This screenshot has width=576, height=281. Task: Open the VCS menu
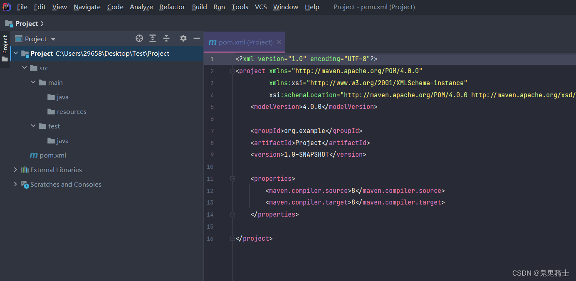pos(261,7)
